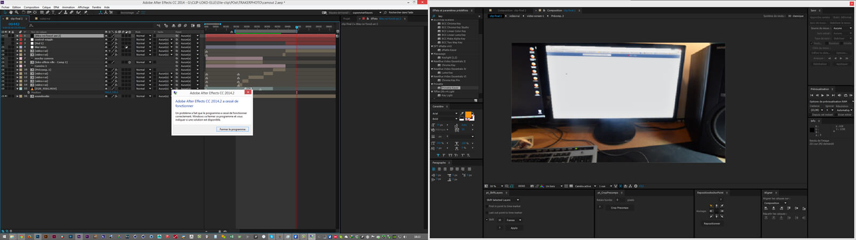This screenshot has height=240, width=856.
Task: Mute audio in the Prévisualisation panel
Action: pyautogui.click(x=839, y=95)
